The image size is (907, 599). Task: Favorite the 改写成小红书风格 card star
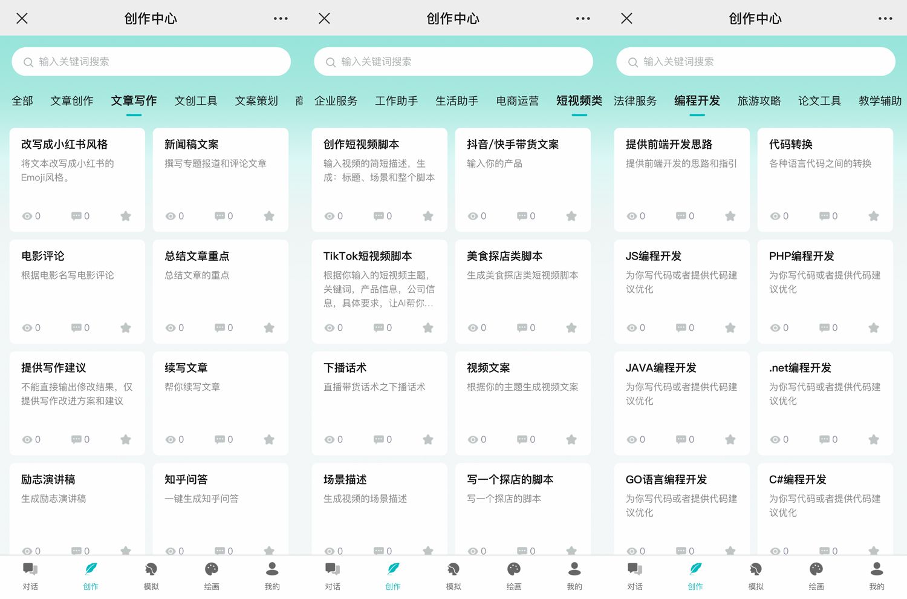(x=126, y=216)
